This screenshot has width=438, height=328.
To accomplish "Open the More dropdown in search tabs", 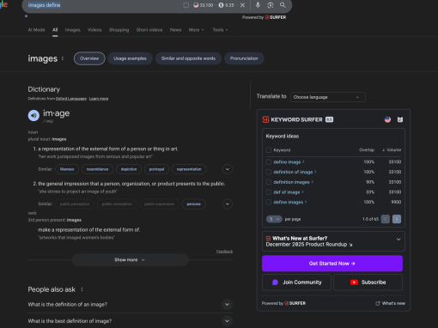I will click(x=196, y=30).
